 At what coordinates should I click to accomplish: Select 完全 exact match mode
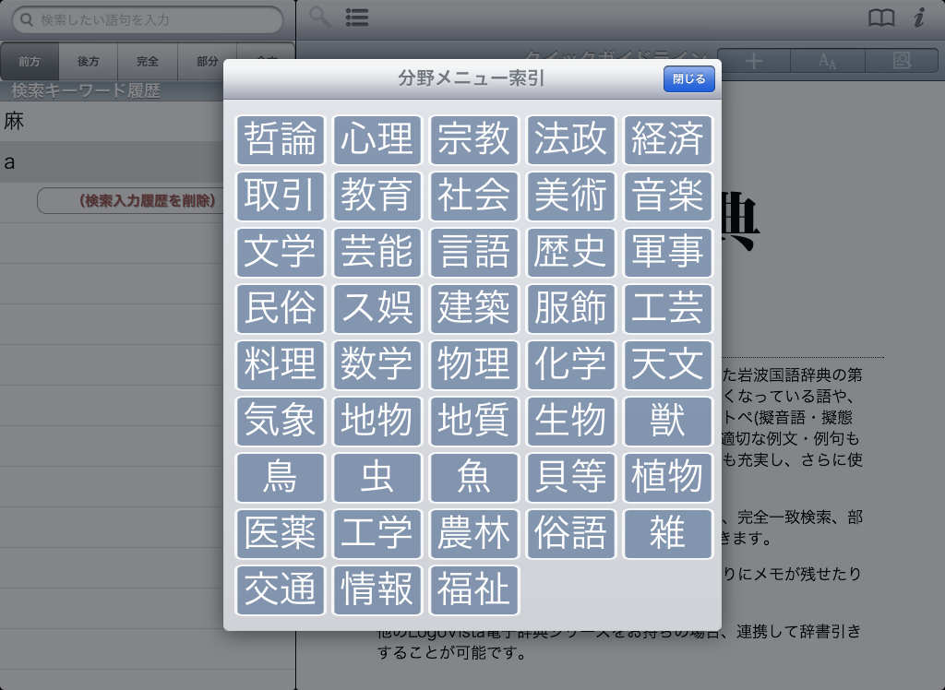(x=148, y=62)
